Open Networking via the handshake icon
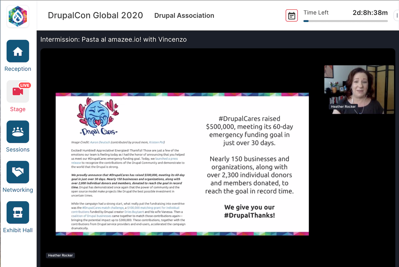 tap(18, 172)
